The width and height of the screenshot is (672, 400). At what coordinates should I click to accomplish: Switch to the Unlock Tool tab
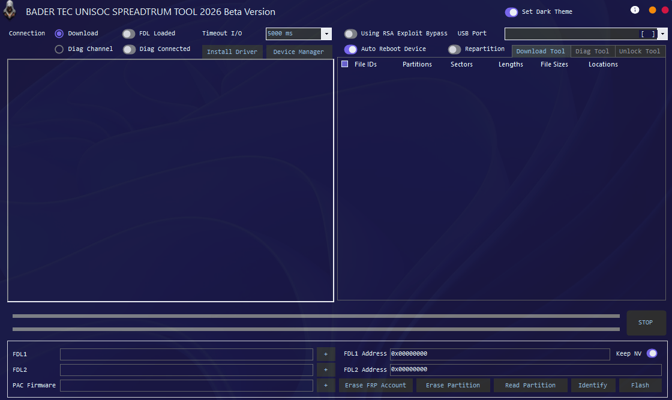click(640, 52)
